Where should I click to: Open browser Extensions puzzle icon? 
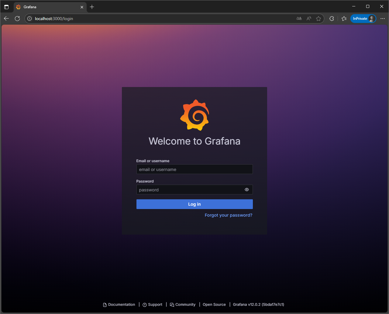pyautogui.click(x=332, y=19)
